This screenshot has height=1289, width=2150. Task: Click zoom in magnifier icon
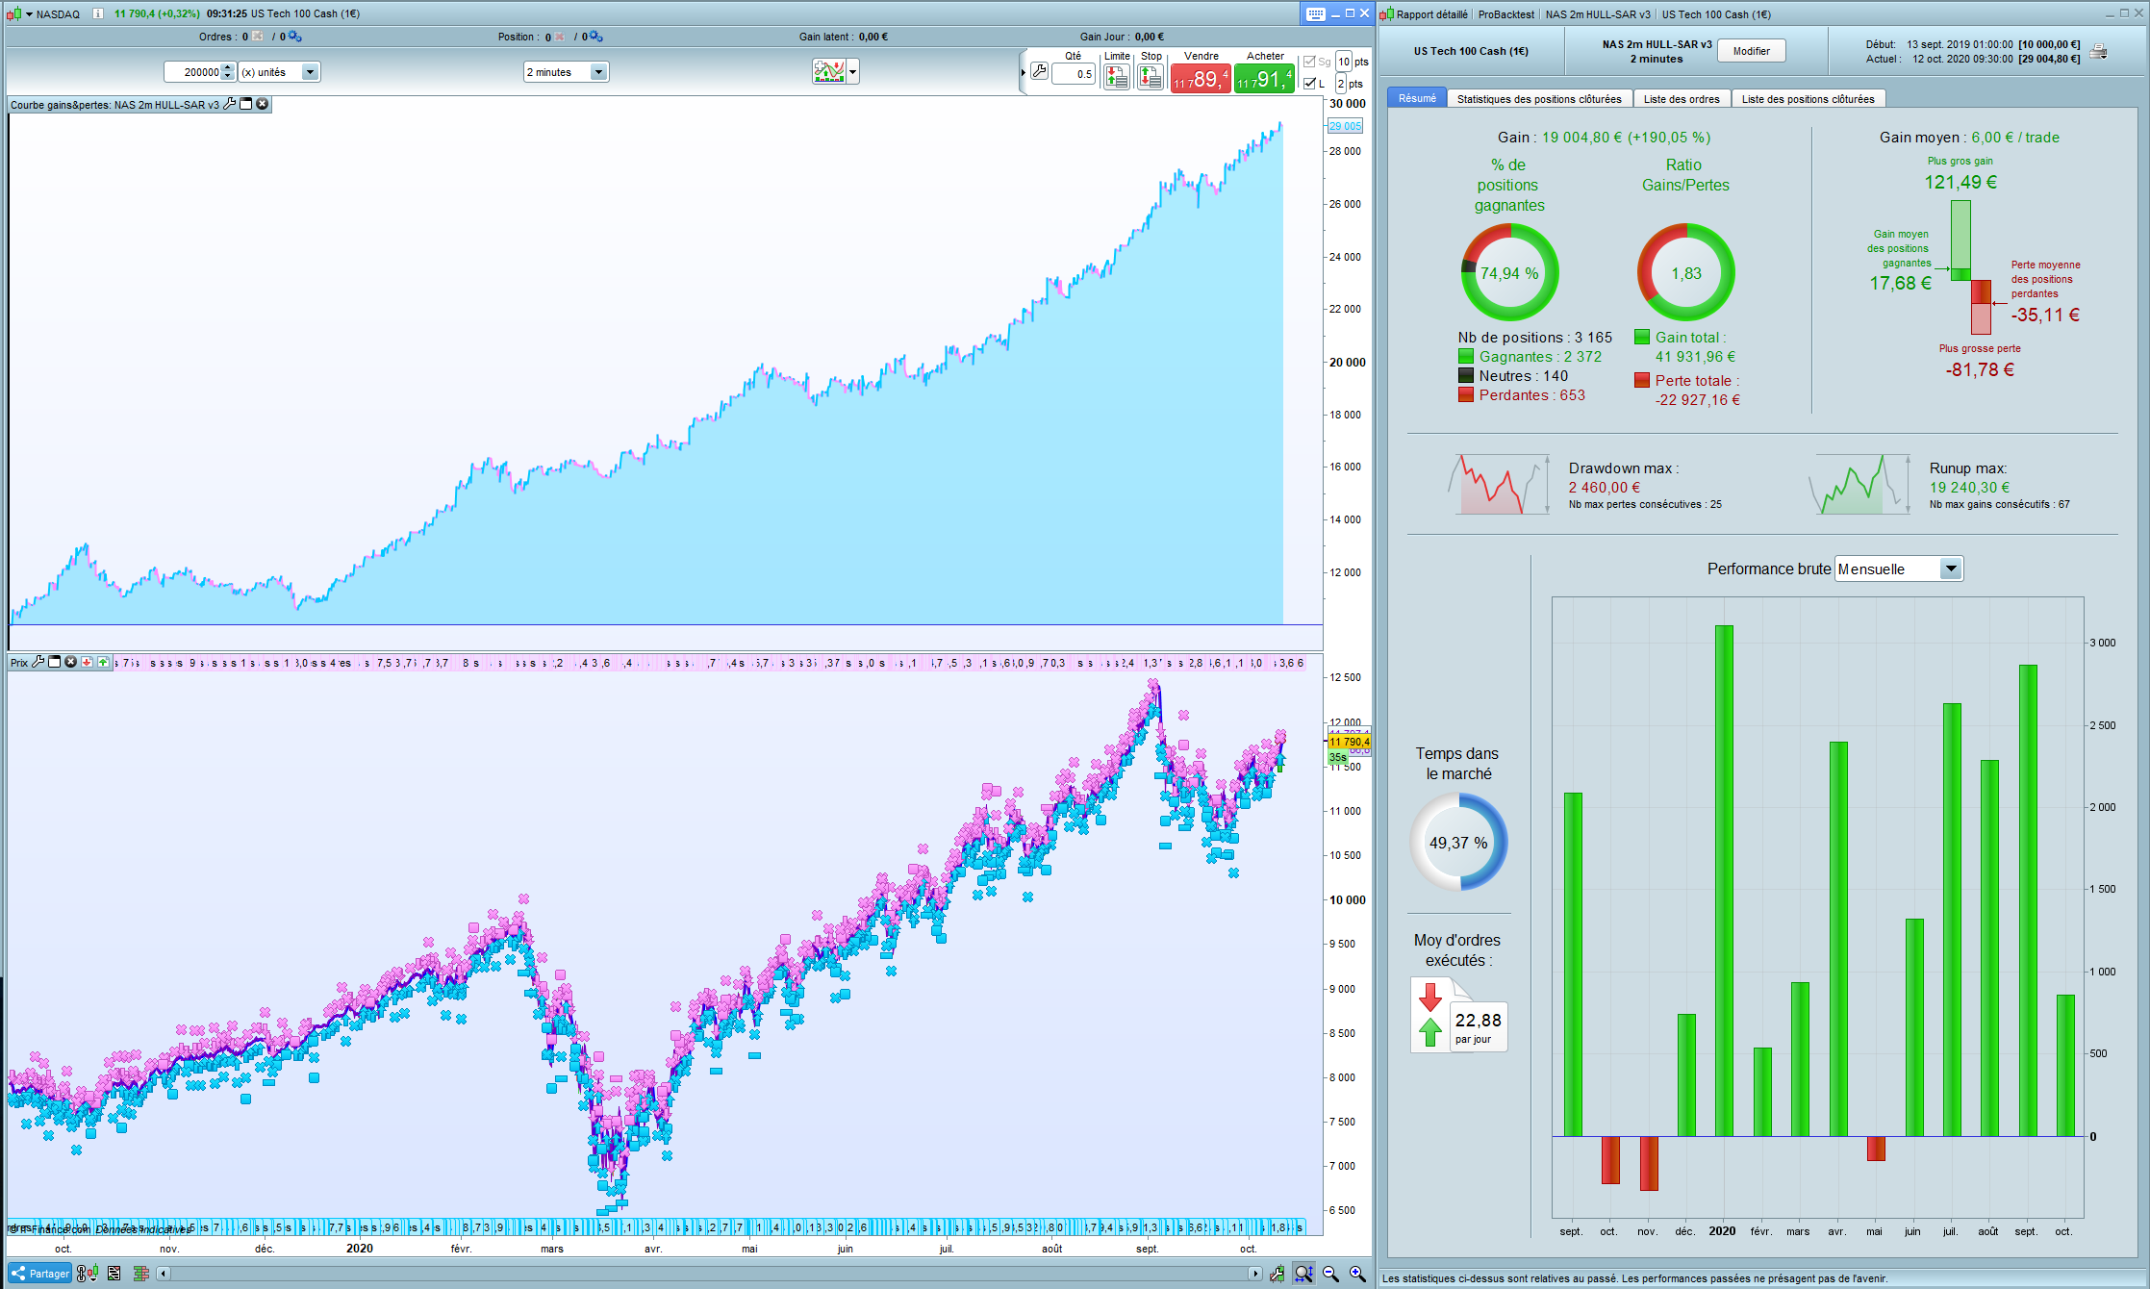pos(1357,1274)
